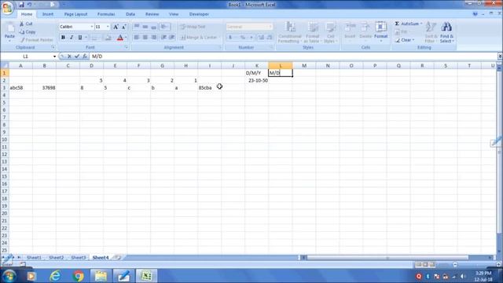Copy selection with the Copy button
503x283 pixels.
click(x=28, y=31)
